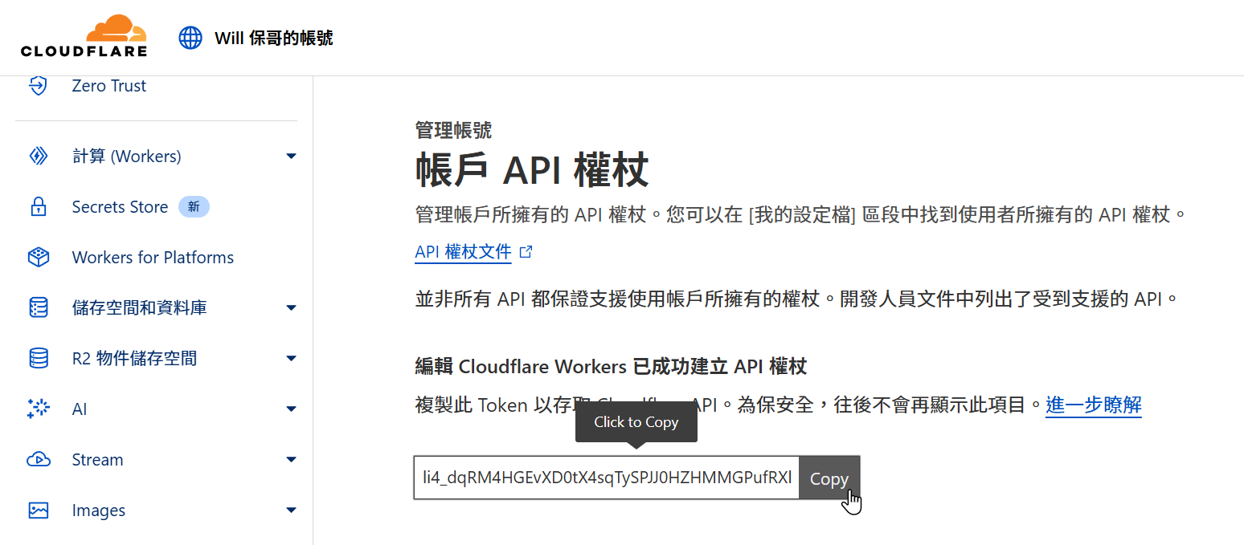
Task: Follow the 進一步瞭解 link
Action: point(1094,405)
